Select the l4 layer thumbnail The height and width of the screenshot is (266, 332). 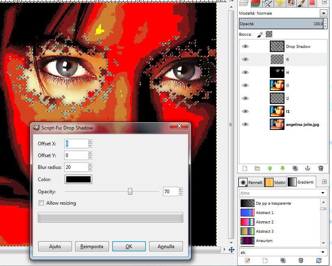pos(277,72)
